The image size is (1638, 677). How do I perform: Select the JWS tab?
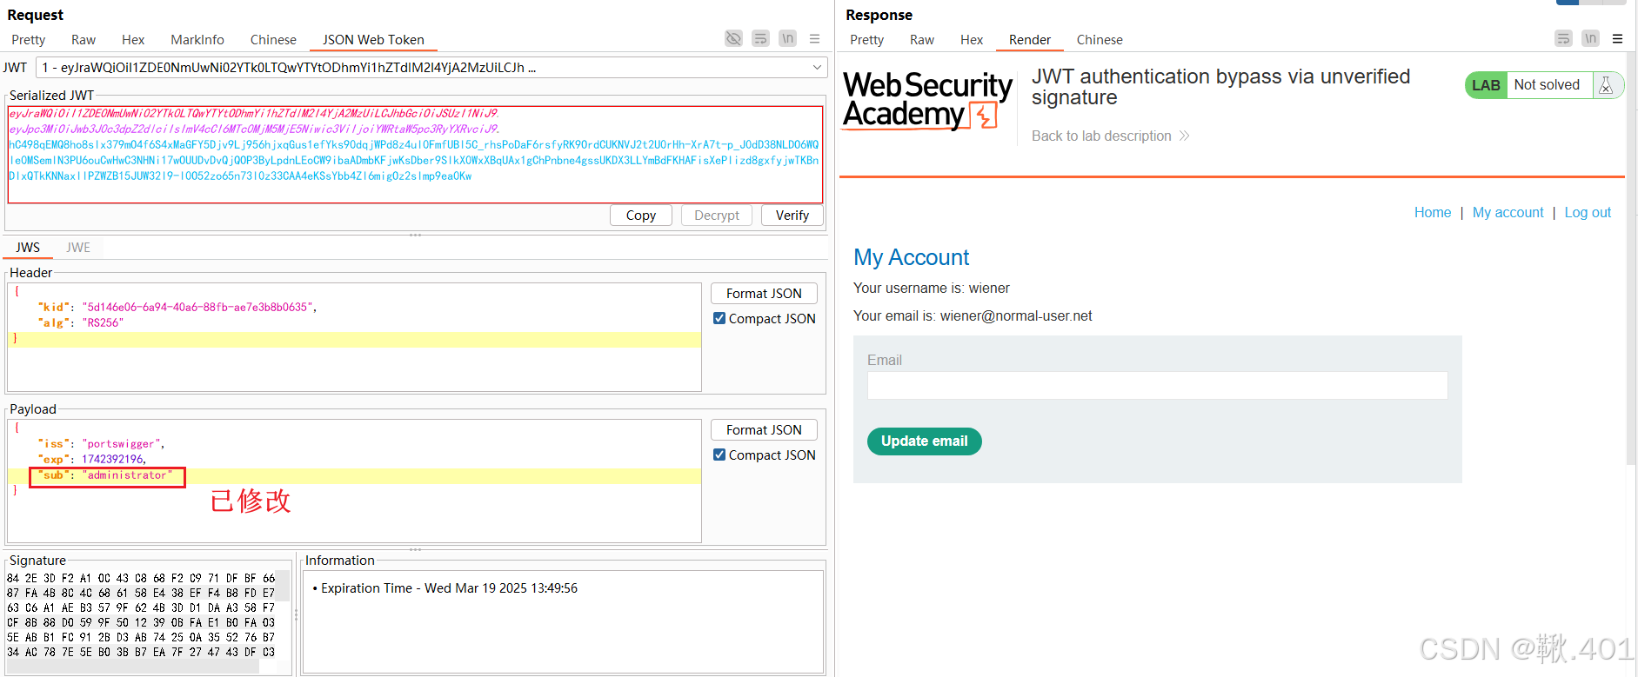pyautogui.click(x=28, y=248)
